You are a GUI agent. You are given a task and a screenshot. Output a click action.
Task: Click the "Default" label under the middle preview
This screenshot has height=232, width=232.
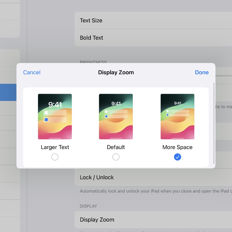point(116,147)
